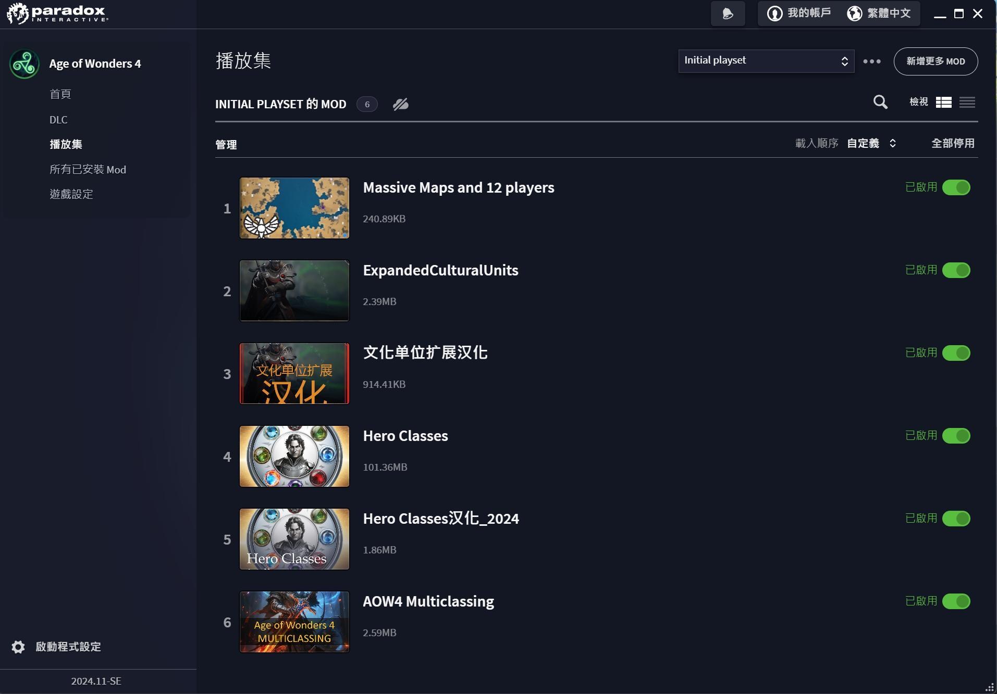
Task: Open 我的帳戶 account menu
Action: tap(798, 13)
